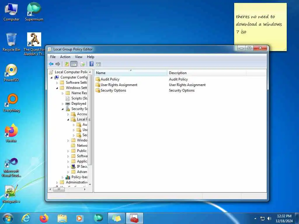Select Audit Policy folder in the list

point(107,79)
